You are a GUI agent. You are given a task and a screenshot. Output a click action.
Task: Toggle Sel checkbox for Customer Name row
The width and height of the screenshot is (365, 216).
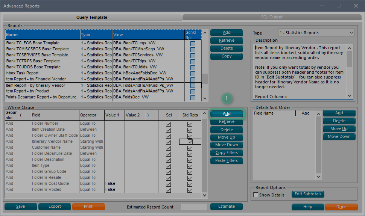click(x=169, y=148)
